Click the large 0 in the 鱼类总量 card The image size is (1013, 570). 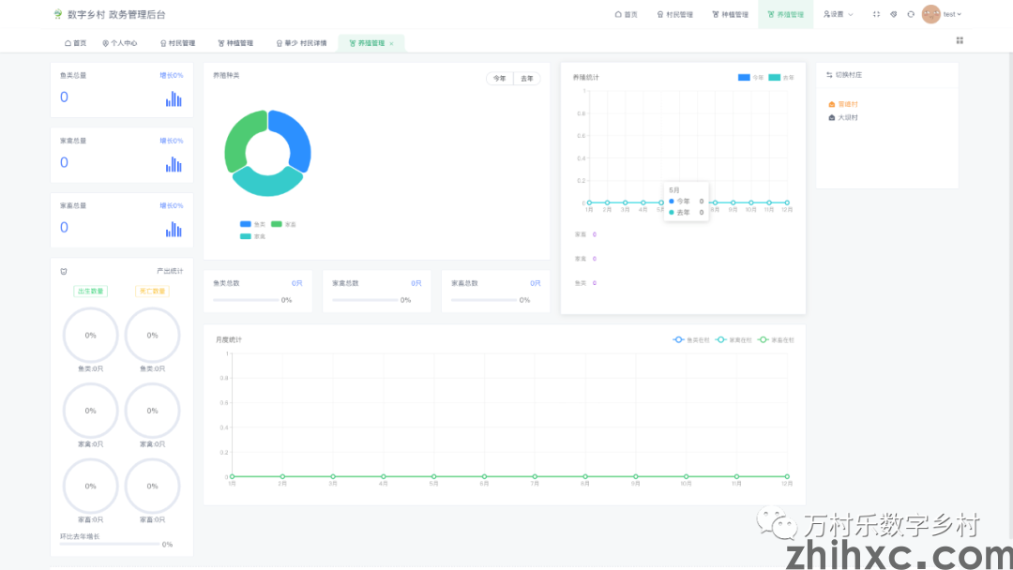(64, 97)
